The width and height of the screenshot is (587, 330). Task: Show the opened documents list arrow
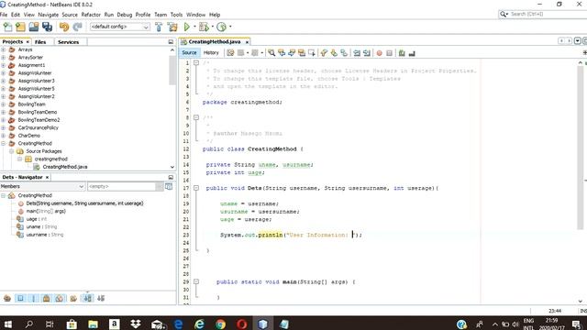578,40
